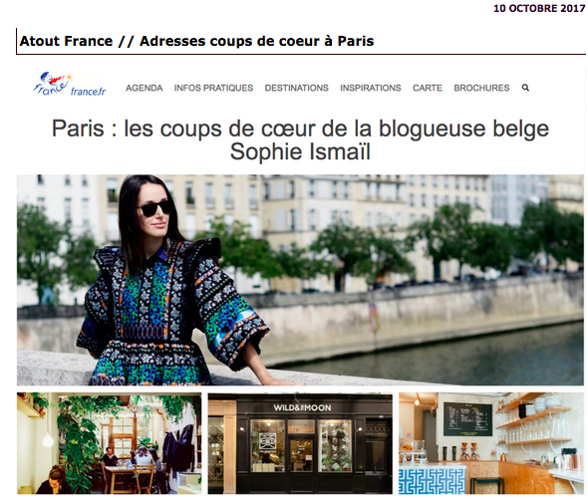The width and height of the screenshot is (588, 499).
Task: Select INFOS PRATIQUES in the navigation
Action: point(213,88)
